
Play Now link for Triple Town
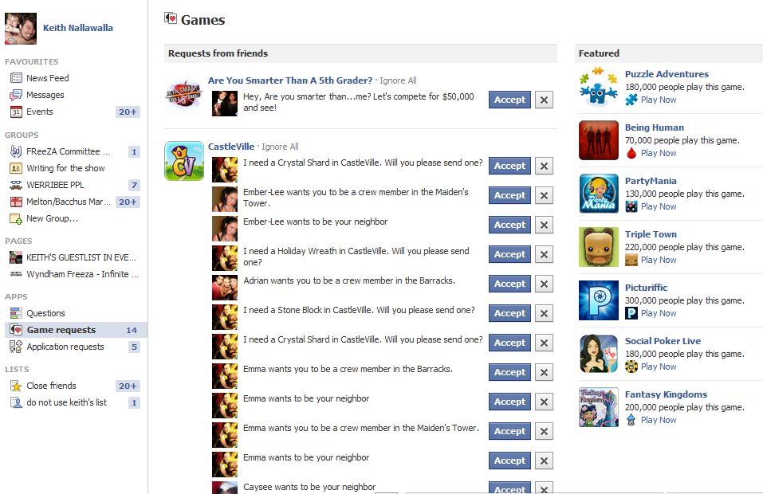tap(658, 260)
